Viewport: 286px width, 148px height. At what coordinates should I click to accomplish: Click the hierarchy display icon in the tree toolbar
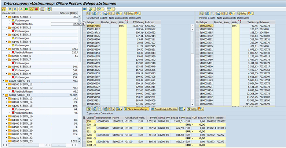4,9
